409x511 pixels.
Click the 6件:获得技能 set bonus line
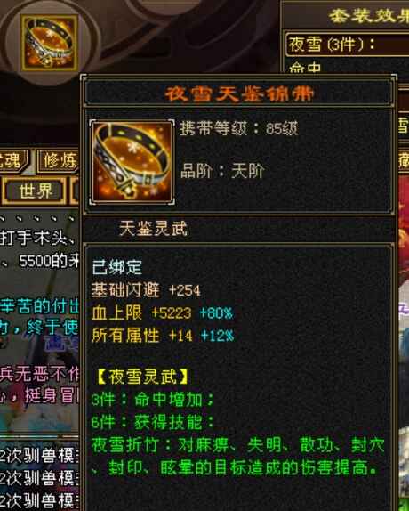click(x=153, y=422)
